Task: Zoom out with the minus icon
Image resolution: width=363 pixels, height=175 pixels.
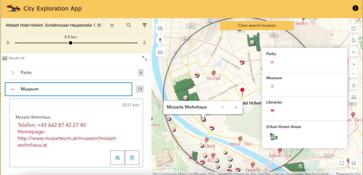Action: 353,74
